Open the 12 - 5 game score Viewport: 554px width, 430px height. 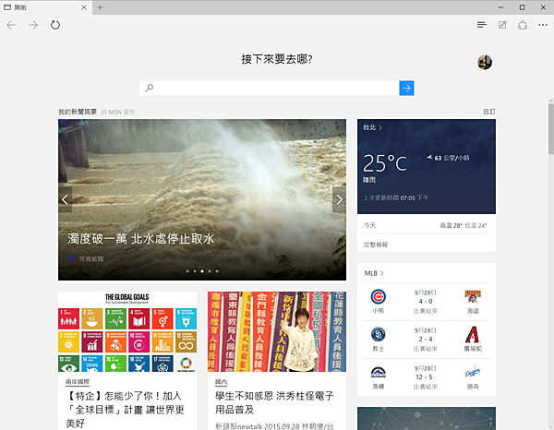tap(426, 376)
